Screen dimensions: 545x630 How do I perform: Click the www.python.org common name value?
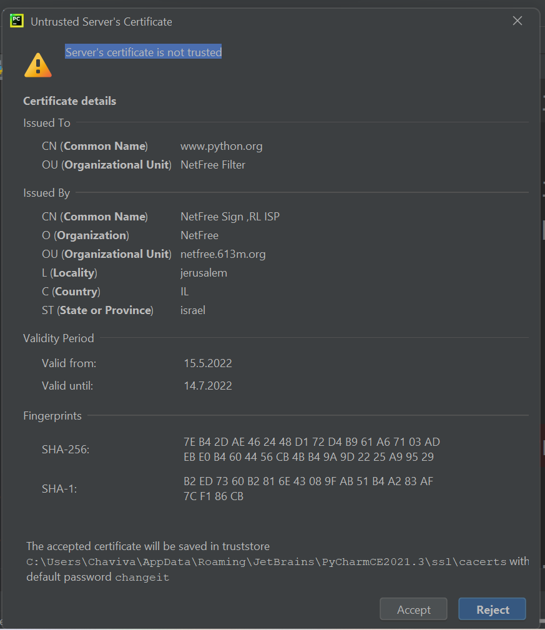click(221, 146)
